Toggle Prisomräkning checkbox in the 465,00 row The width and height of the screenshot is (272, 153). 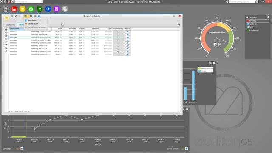tap(118, 46)
